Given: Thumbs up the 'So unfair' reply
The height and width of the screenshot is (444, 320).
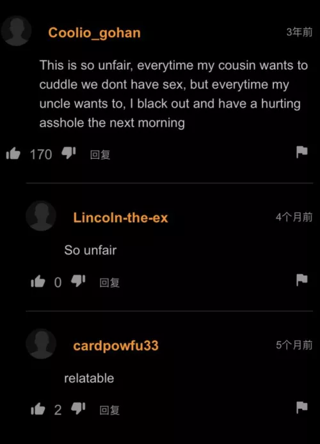Looking at the screenshot, I should coord(38,281).
